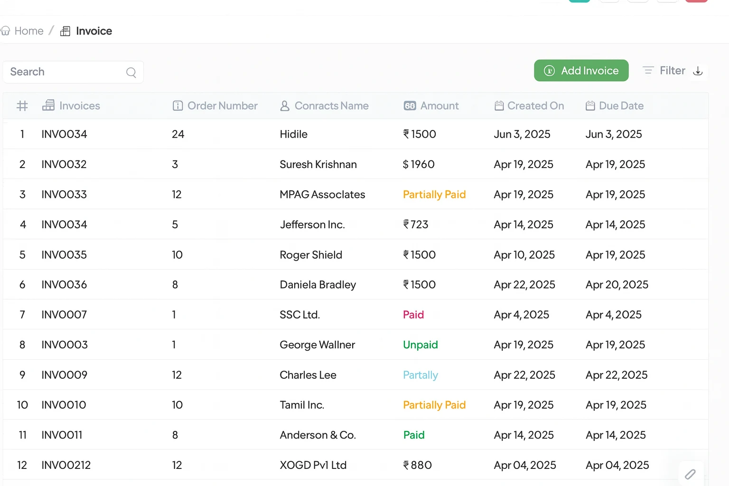Click the Invoice breadcrumb icon

coord(65,31)
